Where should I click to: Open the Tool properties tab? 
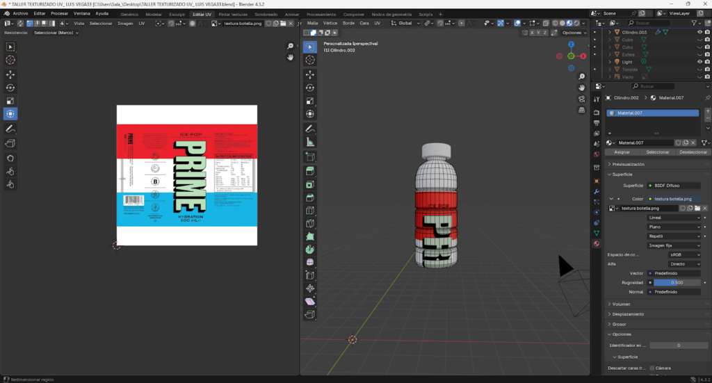[597, 99]
